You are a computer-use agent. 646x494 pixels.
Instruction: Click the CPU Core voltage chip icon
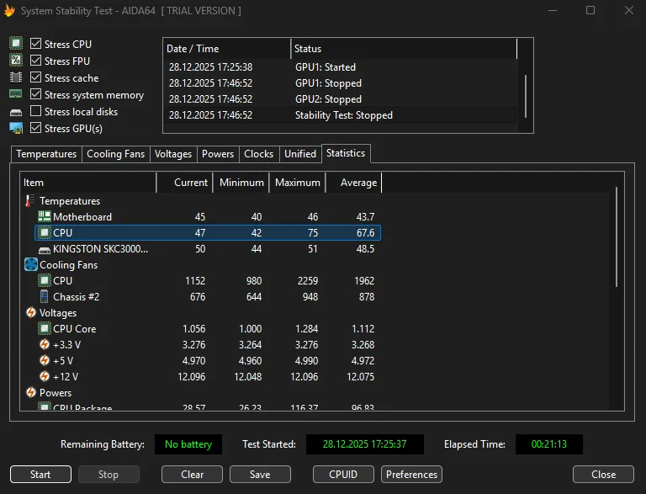pos(44,329)
